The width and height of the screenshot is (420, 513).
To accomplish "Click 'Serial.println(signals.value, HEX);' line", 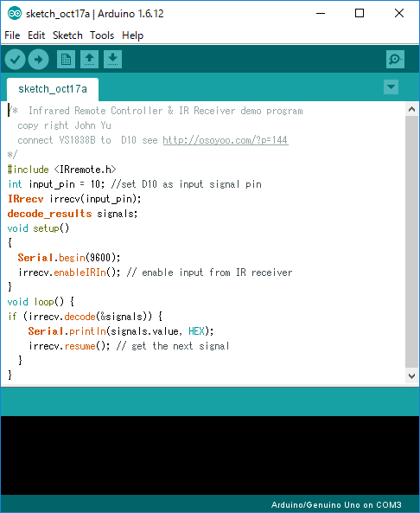I will pos(121,331).
